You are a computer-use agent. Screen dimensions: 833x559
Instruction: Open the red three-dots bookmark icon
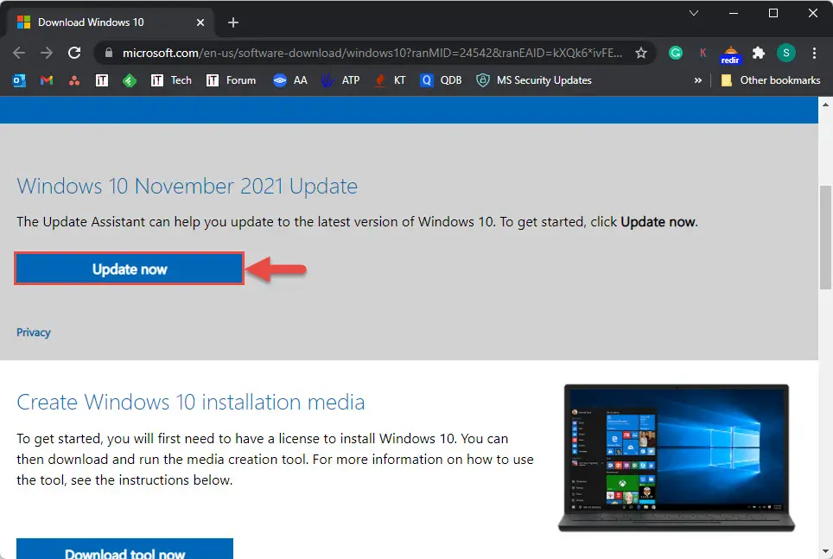pyautogui.click(x=74, y=80)
